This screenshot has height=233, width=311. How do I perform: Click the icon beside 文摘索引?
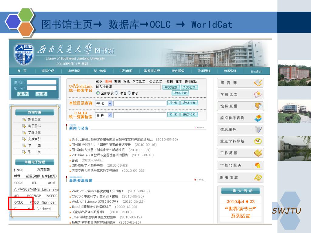click(24, 139)
